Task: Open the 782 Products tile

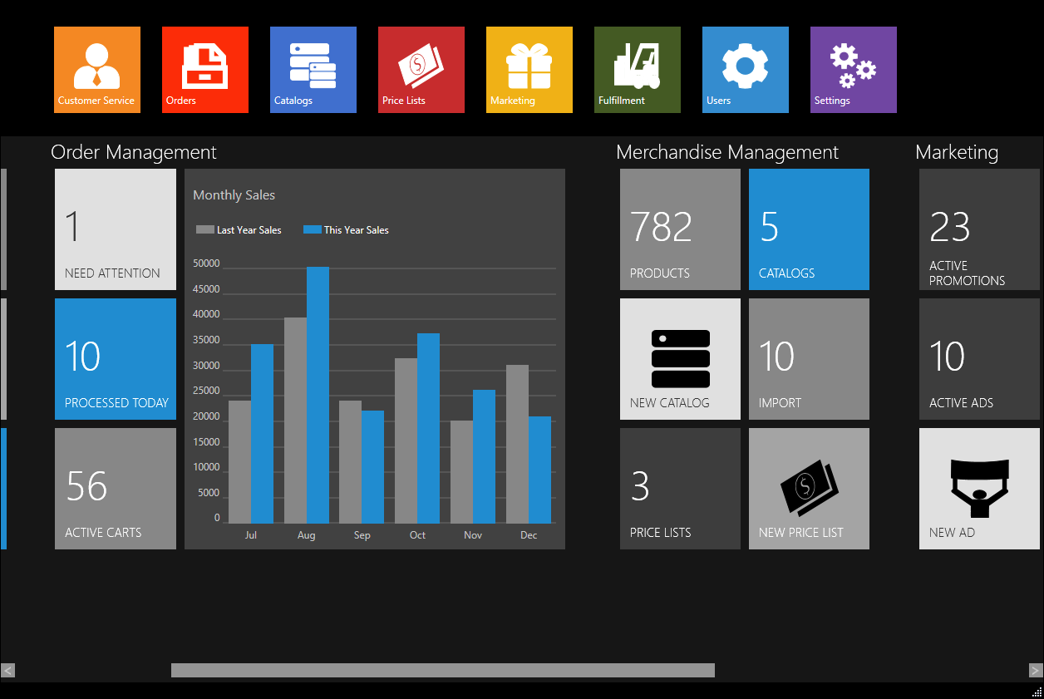Action: pyautogui.click(x=680, y=229)
